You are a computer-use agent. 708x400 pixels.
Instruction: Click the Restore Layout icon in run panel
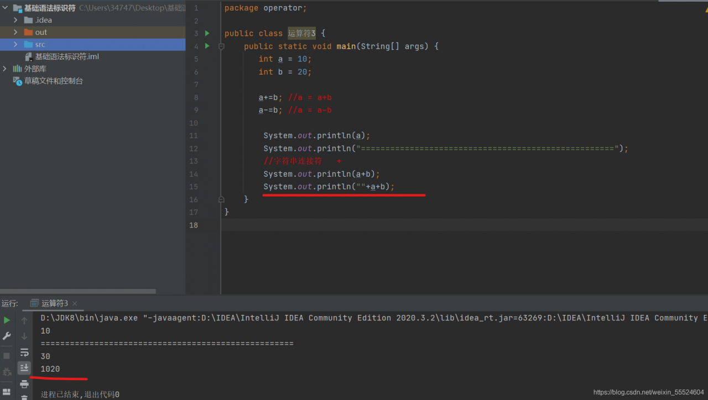(7, 392)
